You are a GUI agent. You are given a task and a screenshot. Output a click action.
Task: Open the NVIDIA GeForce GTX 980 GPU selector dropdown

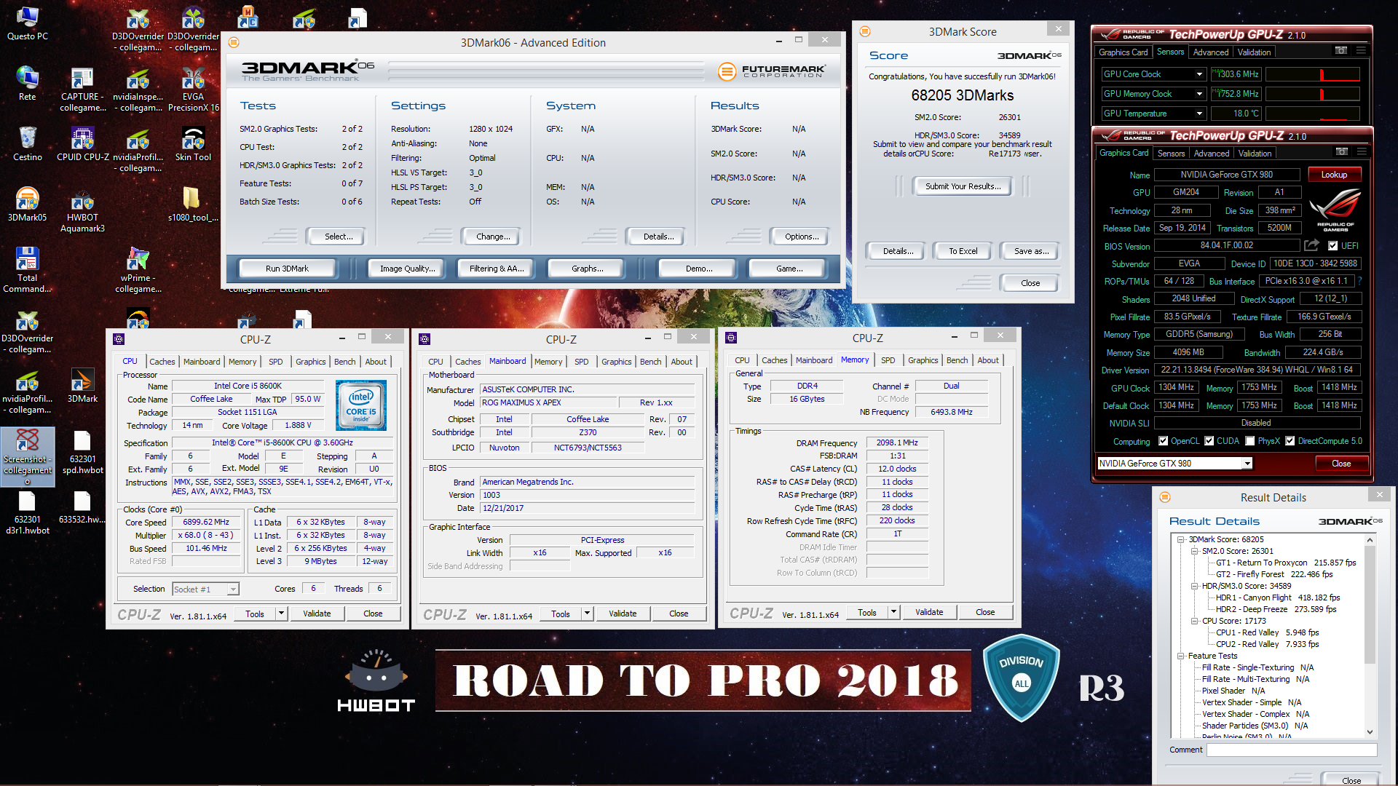1247,464
